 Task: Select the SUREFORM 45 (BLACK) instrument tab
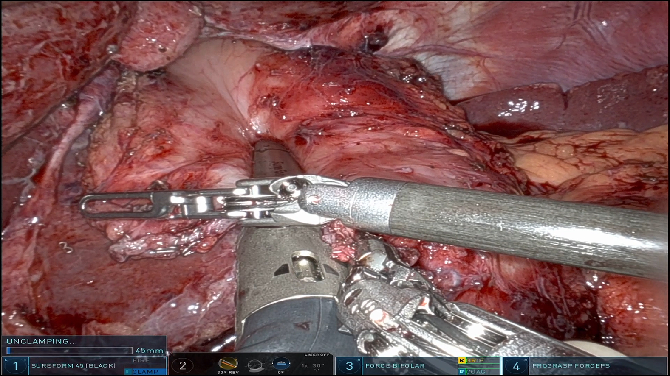pos(73,365)
